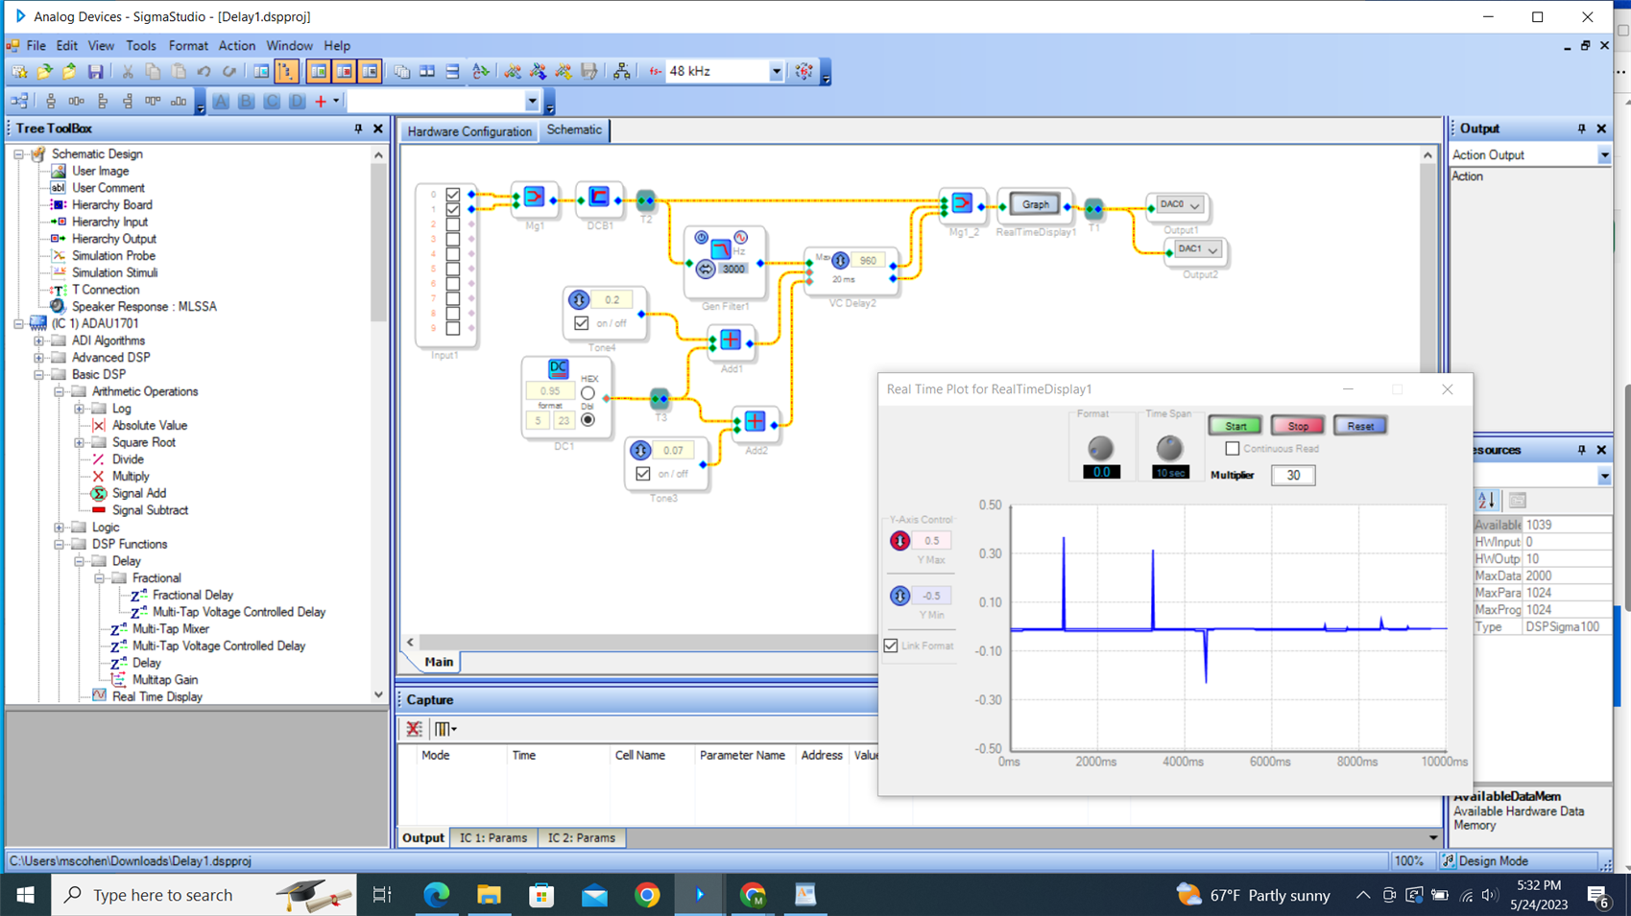Click the Stop button in Real Time Plot
Screen dimensions: 1631x916
(x=1298, y=426)
